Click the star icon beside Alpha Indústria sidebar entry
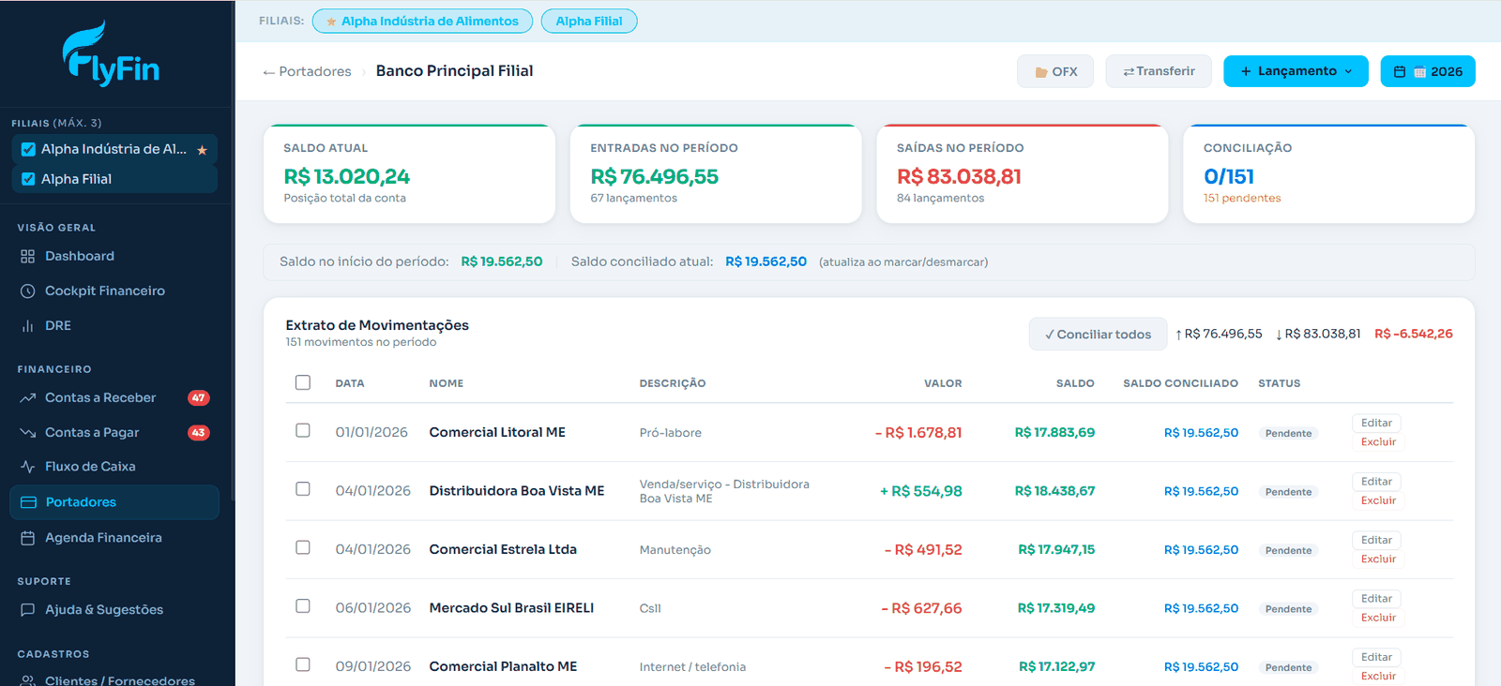The image size is (1501, 686). coord(202,150)
